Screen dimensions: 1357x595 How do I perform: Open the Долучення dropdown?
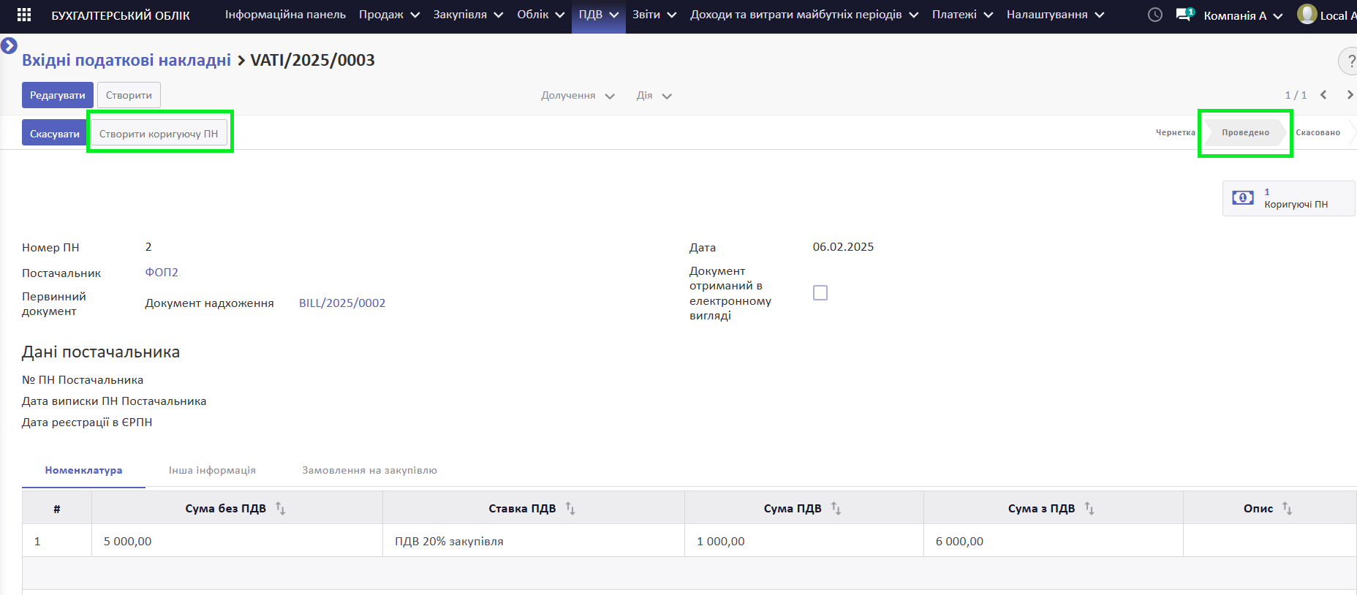[578, 96]
